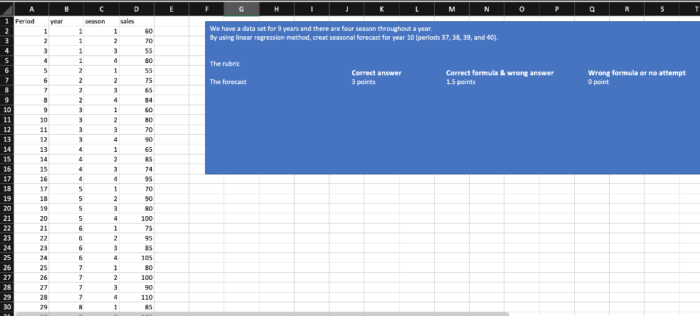Click the 'season' header cell

101,21
